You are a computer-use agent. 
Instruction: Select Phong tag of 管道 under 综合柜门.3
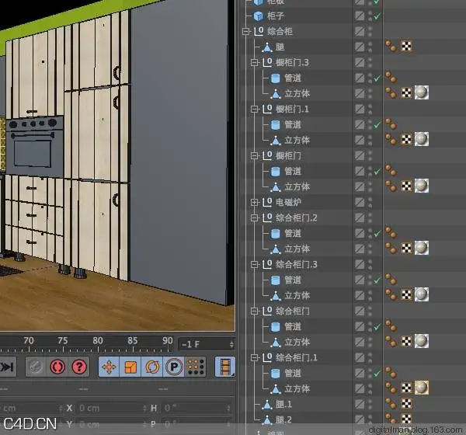391,279
